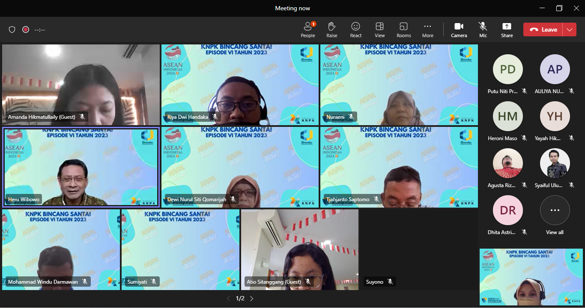The height and width of the screenshot is (308, 585).
Task: Raise your hand
Action: coord(331,29)
